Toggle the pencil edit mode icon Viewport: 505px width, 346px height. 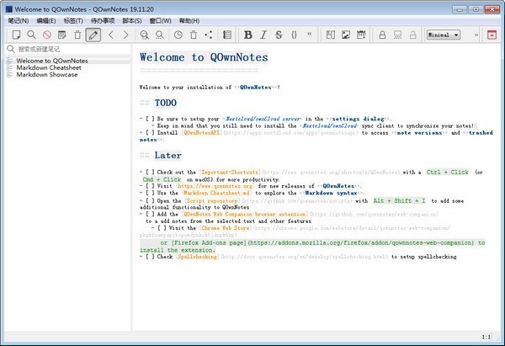(93, 35)
